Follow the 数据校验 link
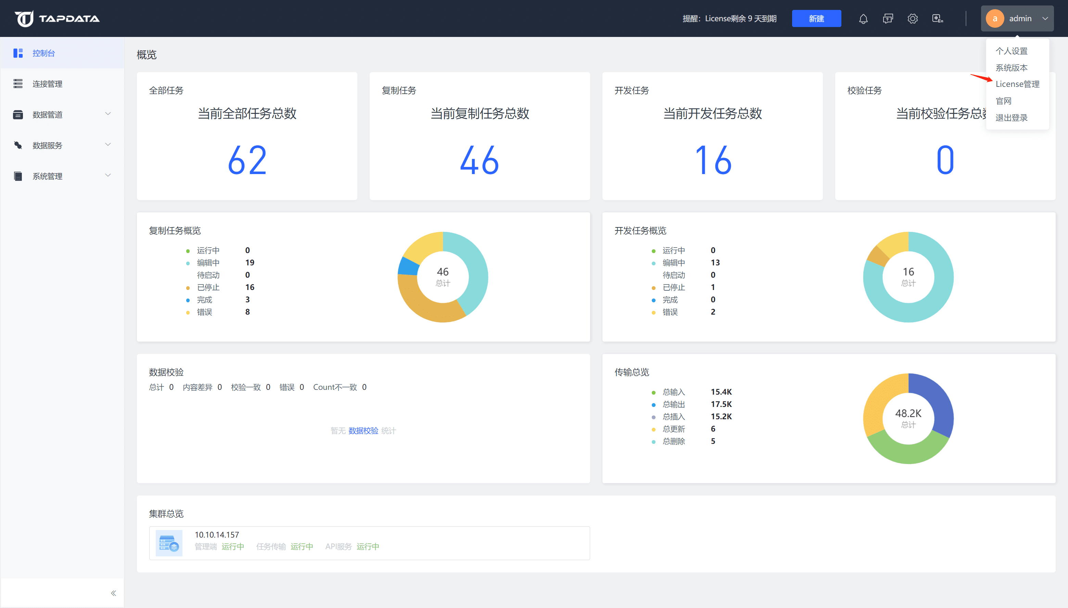This screenshot has width=1068, height=608. [x=363, y=431]
